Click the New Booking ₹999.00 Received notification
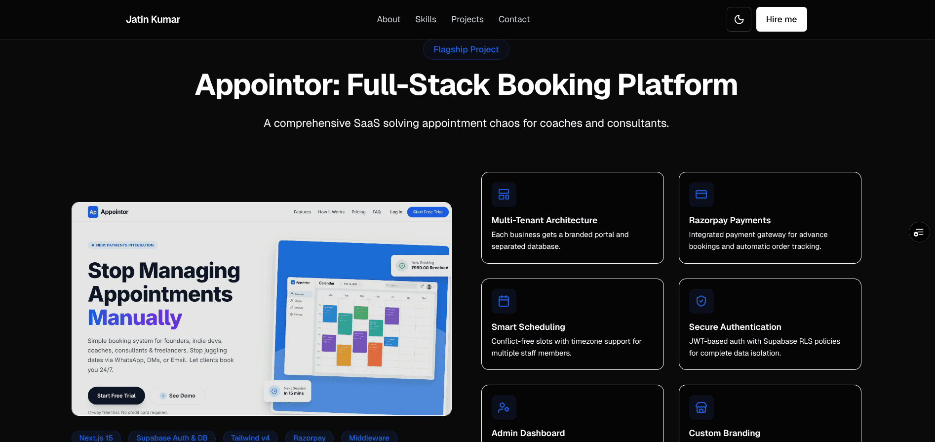The image size is (935, 442). pos(421,266)
